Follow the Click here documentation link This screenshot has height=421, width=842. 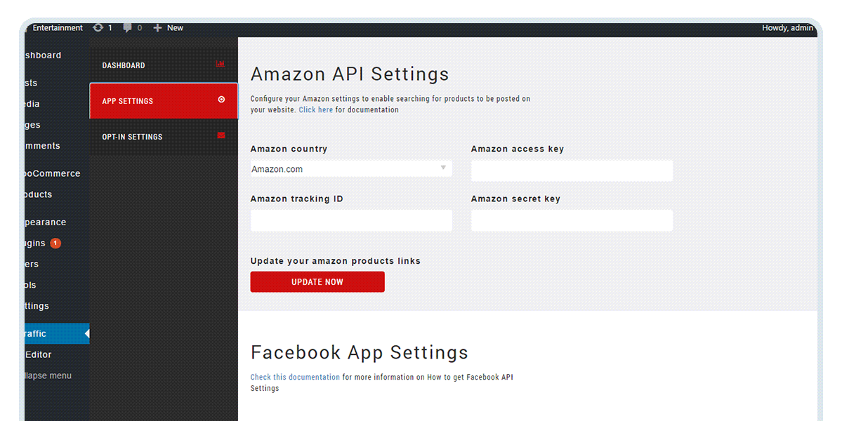pyautogui.click(x=316, y=109)
